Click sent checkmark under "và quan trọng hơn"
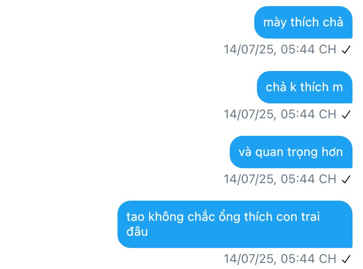 pos(346,179)
